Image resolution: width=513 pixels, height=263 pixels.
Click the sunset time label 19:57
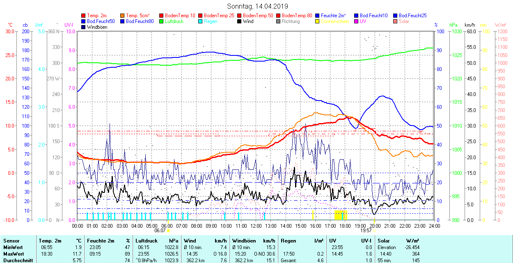pos(366,231)
